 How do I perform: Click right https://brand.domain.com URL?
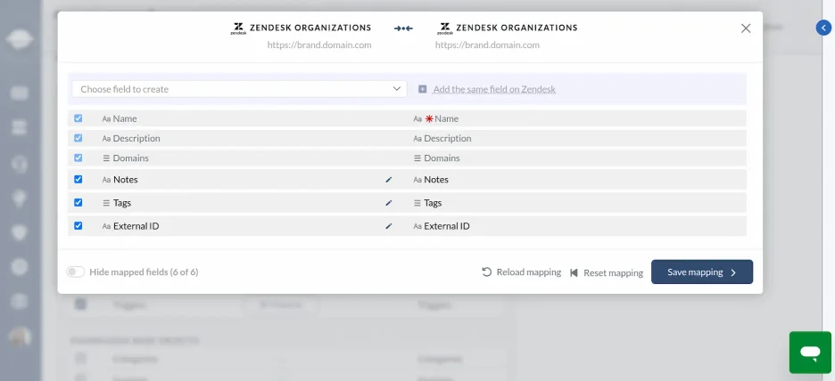click(x=487, y=45)
